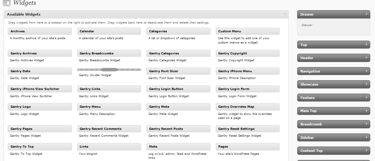Screen dimensions: 375x161
Task: Click the Gantry Pages widget
Action: [40, 129]
